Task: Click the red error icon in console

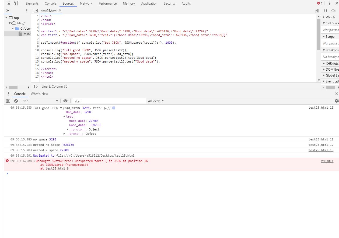Action: 7,161
